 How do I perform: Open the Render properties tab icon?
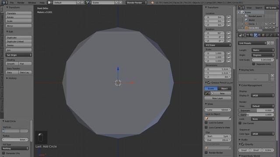click(248, 35)
